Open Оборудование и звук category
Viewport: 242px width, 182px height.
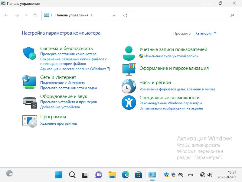coord(64,96)
